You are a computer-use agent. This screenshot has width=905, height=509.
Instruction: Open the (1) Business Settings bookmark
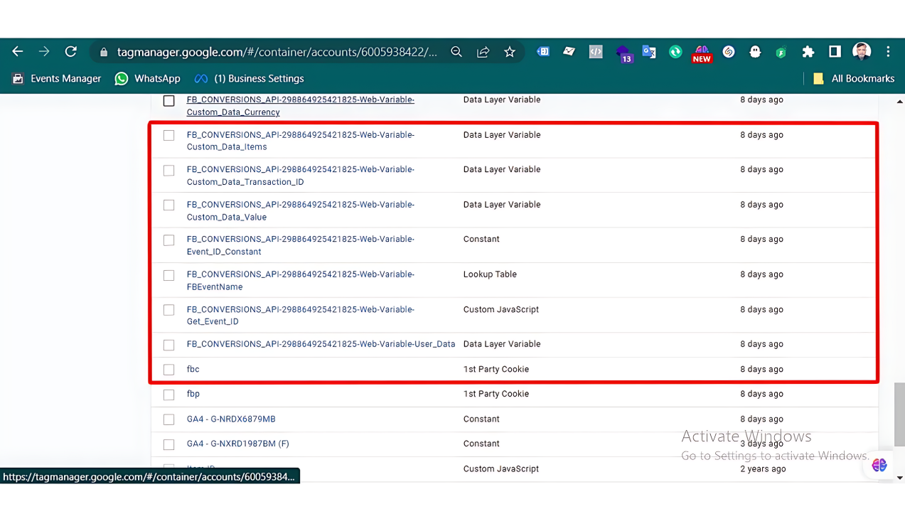point(250,78)
